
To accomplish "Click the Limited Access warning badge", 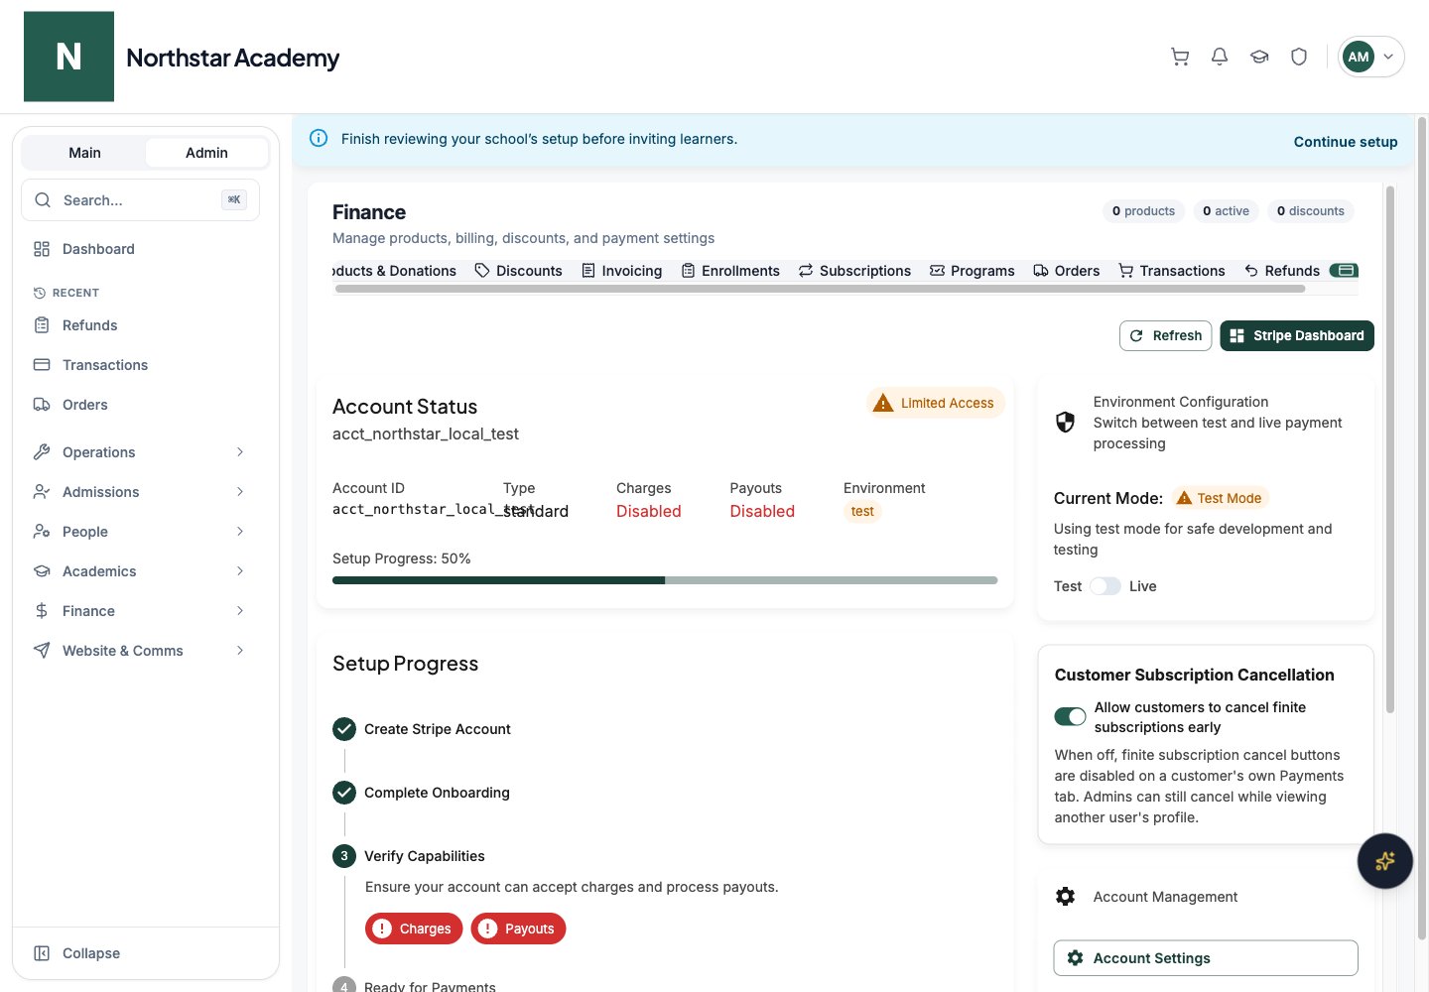I will pos(936,403).
